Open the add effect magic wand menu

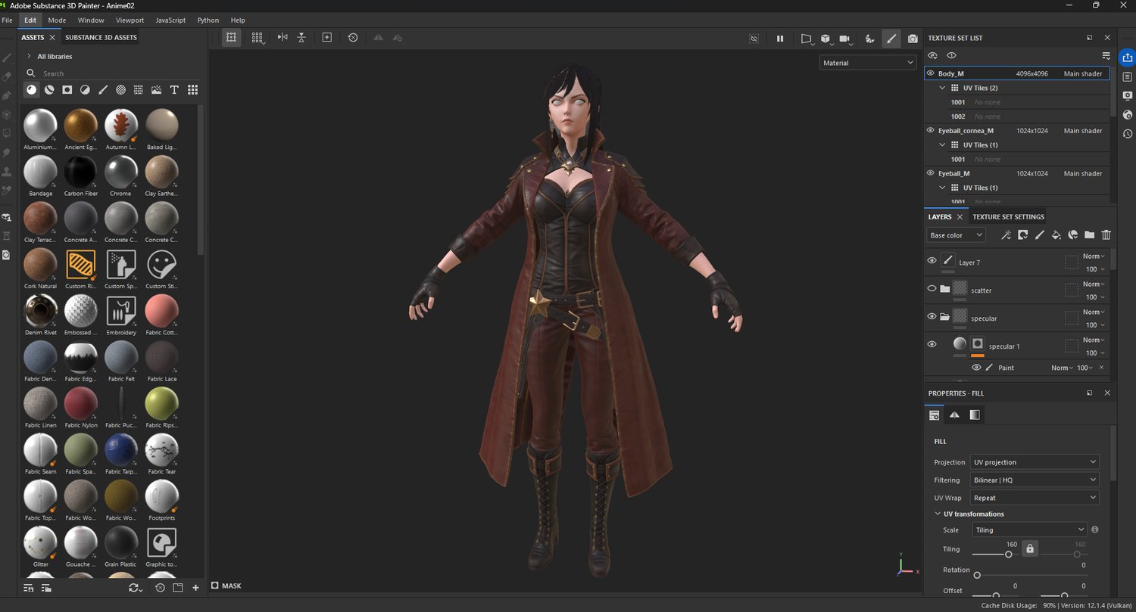(1006, 235)
